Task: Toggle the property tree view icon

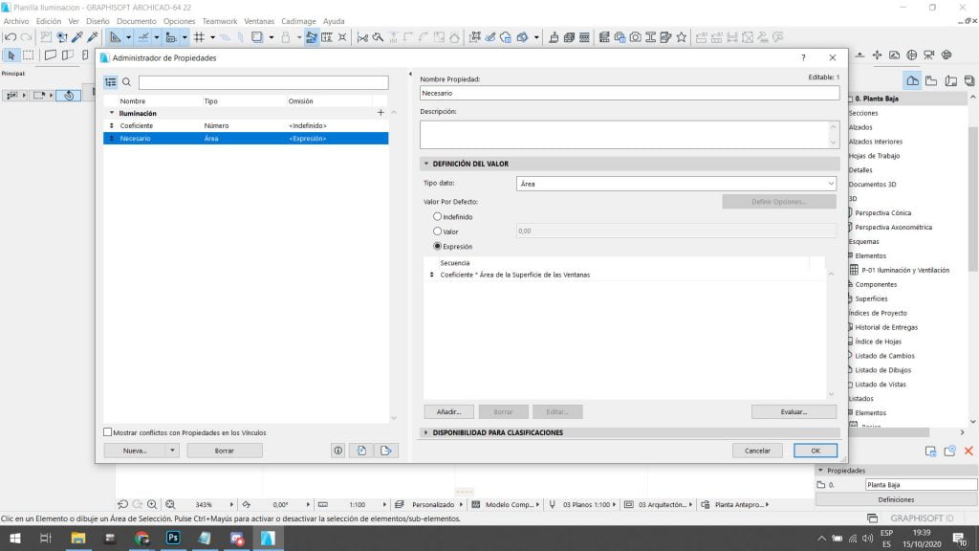Action: [110, 83]
